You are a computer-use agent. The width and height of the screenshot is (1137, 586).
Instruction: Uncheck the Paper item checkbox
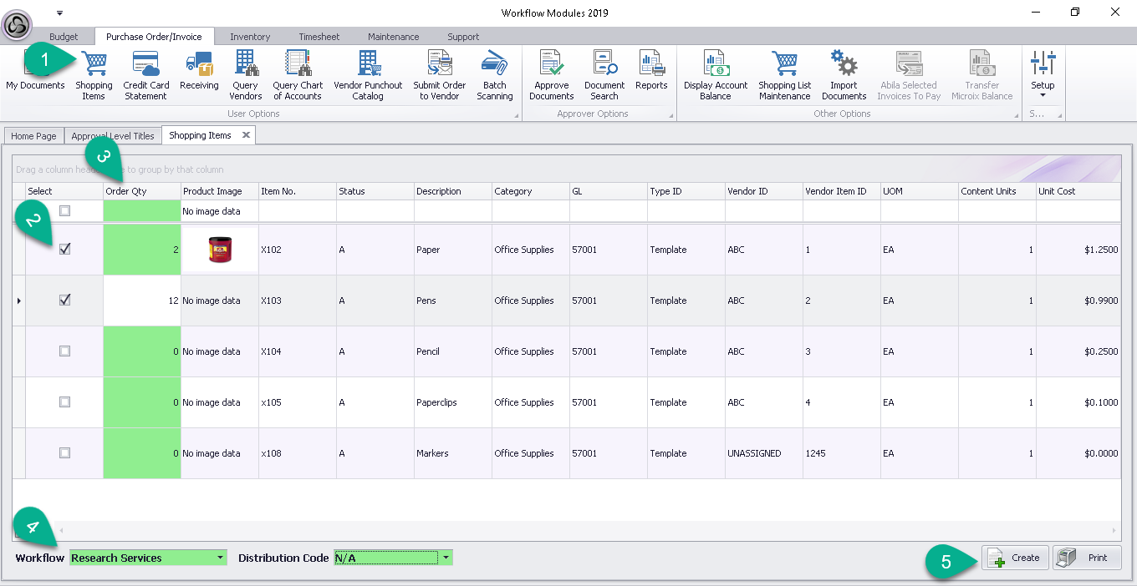65,250
